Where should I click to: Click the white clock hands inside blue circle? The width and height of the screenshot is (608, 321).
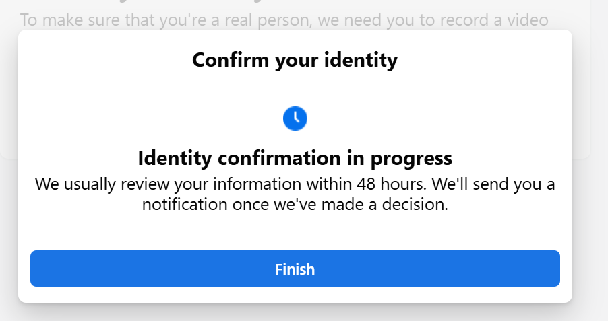tap(296, 117)
